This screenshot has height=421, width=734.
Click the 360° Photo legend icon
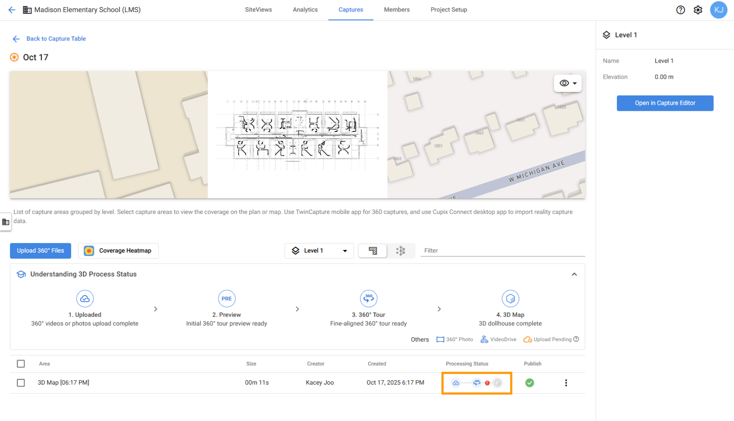pyautogui.click(x=440, y=339)
